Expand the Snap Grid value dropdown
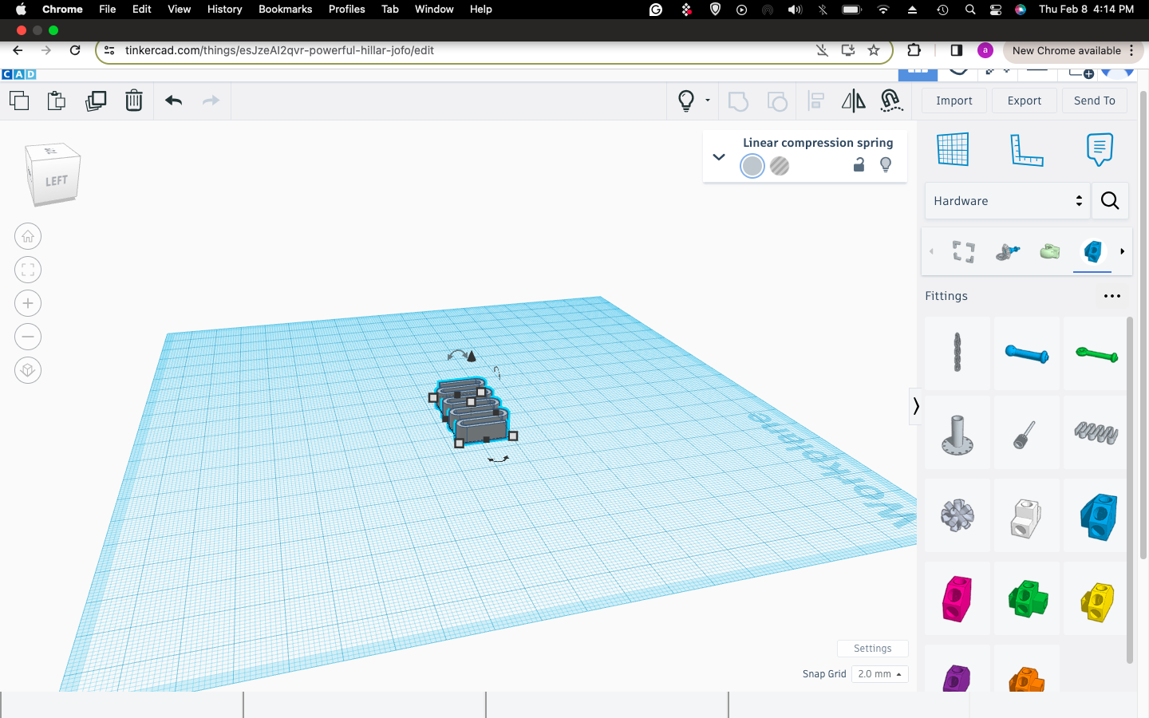The width and height of the screenshot is (1149, 718). point(879,674)
